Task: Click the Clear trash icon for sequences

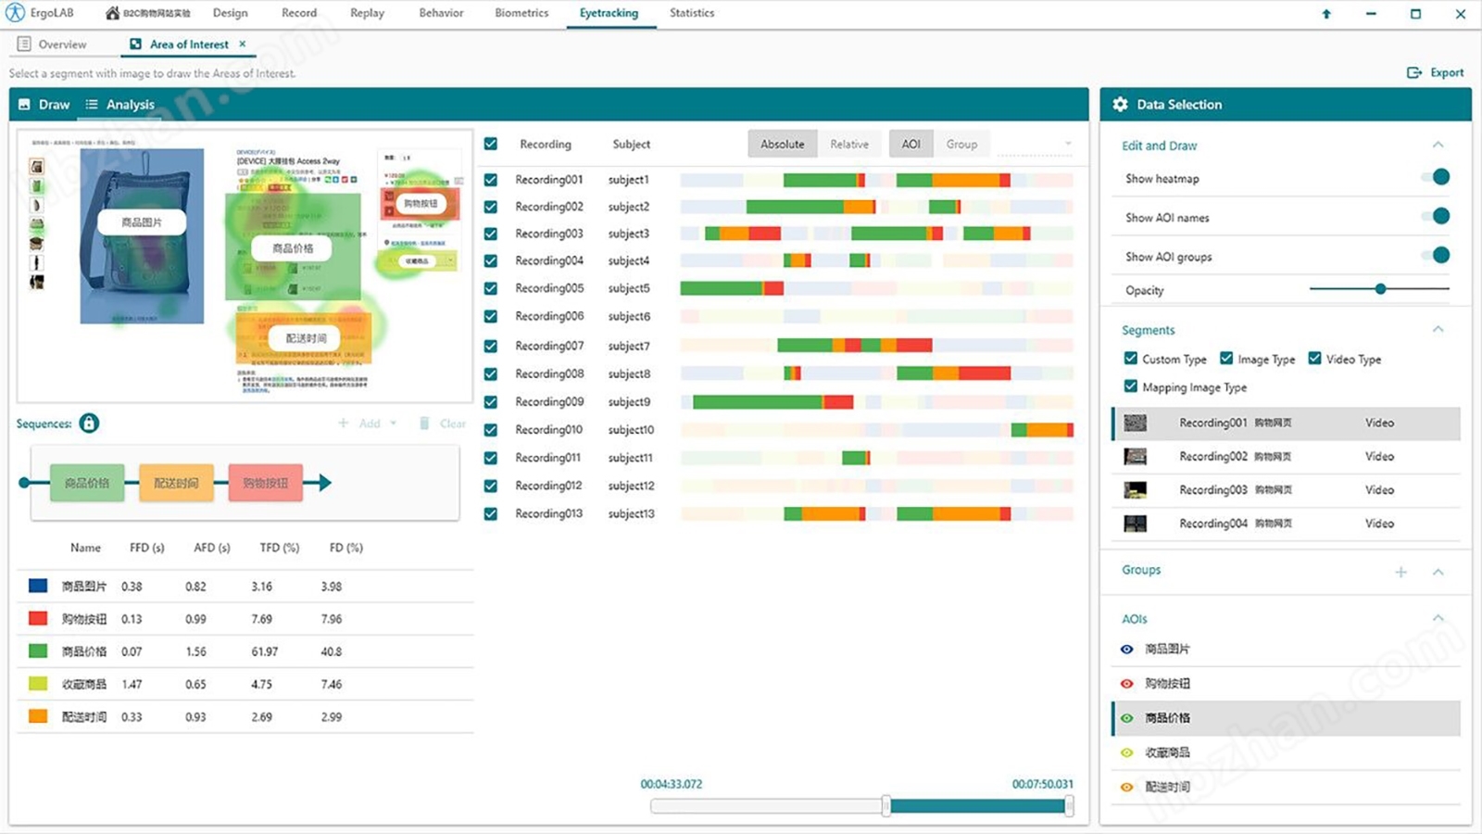Action: coord(424,423)
